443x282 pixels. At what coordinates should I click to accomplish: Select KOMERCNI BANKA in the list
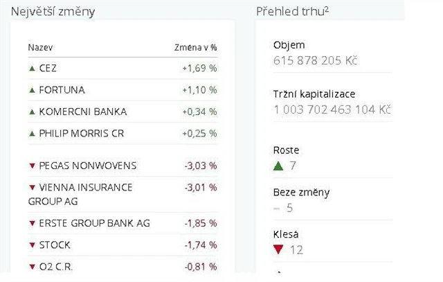(x=83, y=112)
